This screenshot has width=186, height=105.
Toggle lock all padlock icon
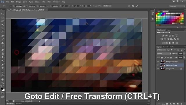coord(171,58)
